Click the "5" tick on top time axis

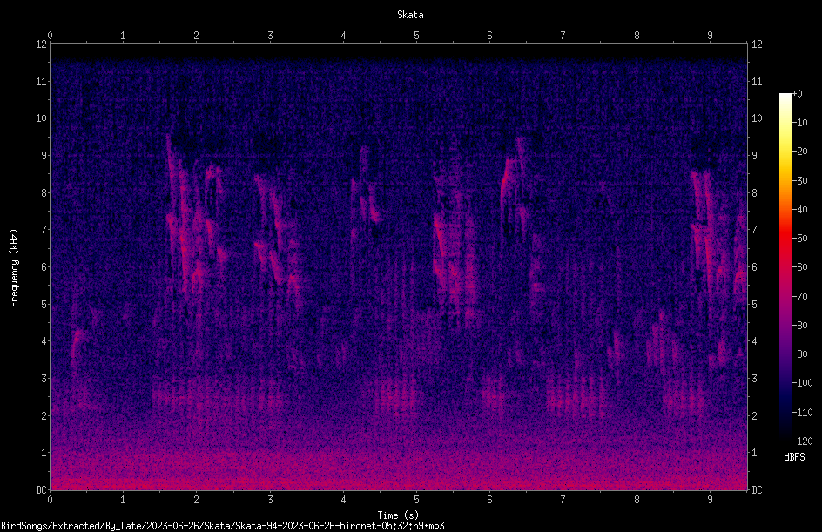(x=417, y=36)
